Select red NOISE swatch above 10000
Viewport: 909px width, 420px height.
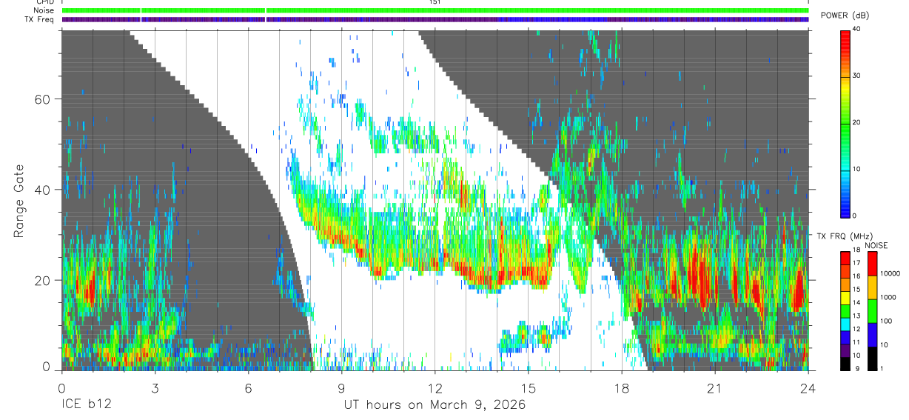(871, 263)
